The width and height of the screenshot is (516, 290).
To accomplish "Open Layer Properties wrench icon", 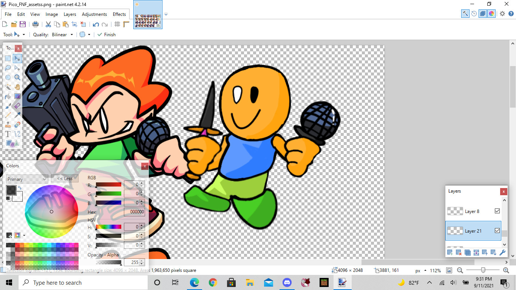I will (502, 253).
